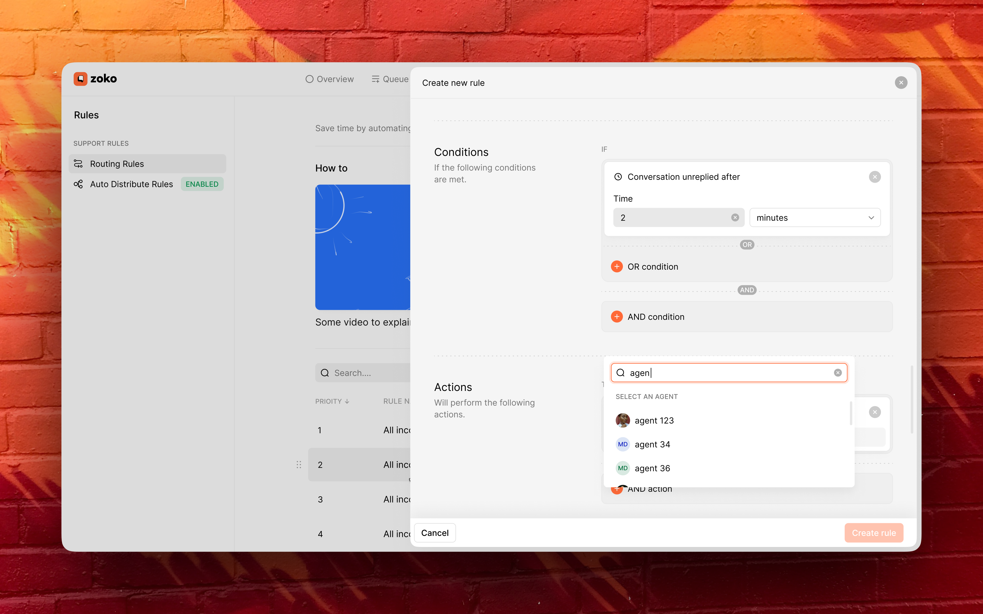
Task: Click the Queue list icon
Action: [x=375, y=79]
